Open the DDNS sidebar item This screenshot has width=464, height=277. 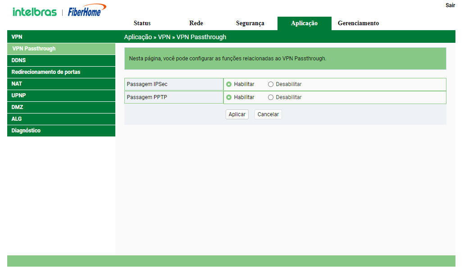[x=61, y=60]
